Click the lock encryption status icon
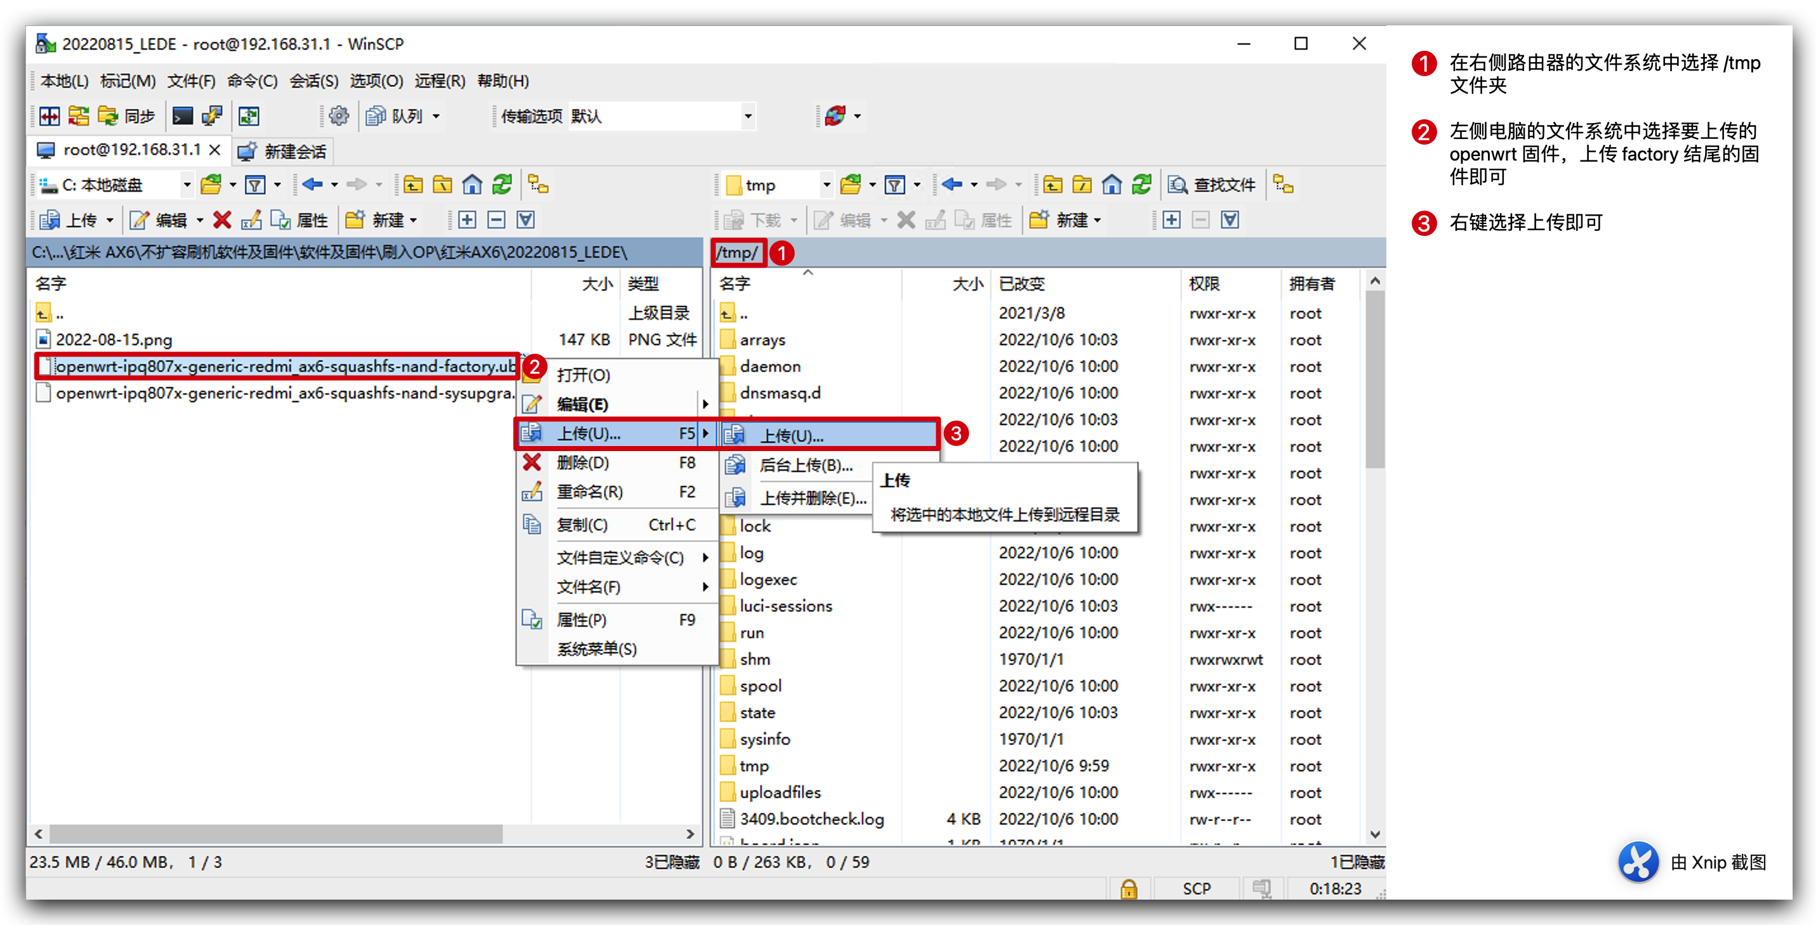The height and width of the screenshot is (925, 1818). click(1129, 888)
